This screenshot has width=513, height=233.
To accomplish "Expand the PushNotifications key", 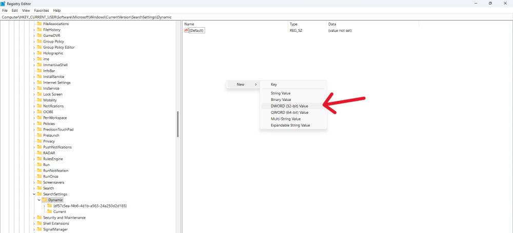I will tap(34, 147).
